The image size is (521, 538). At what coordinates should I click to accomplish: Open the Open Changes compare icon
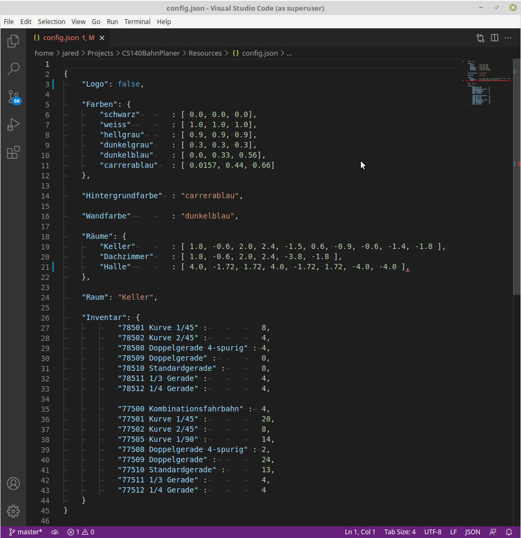[x=480, y=38]
